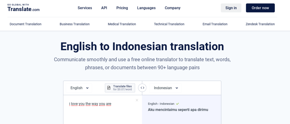Click the green checkmark beside English - Indonesian
The width and height of the screenshot is (290, 124).
(177, 104)
